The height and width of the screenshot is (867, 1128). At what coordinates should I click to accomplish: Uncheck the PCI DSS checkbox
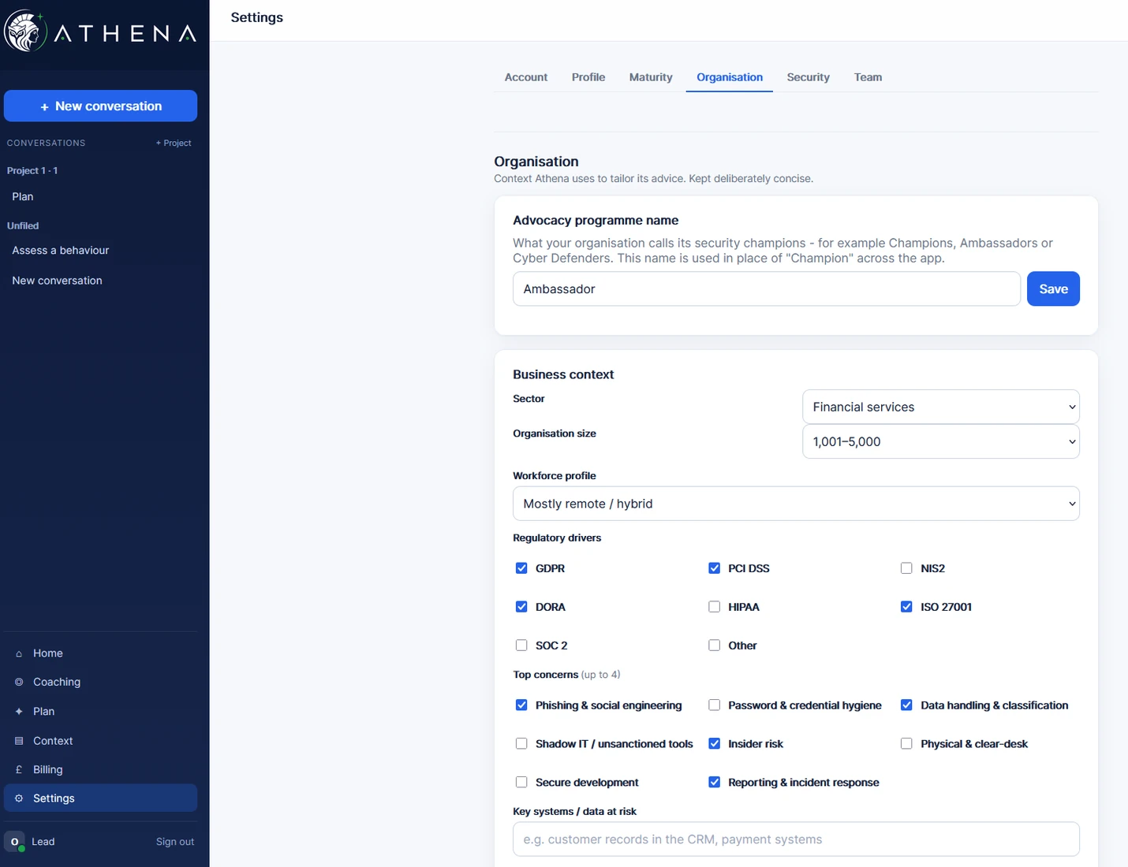[714, 568]
